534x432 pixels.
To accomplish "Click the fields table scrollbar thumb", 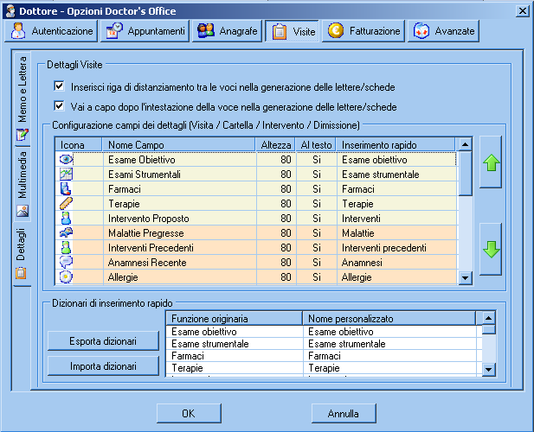I will (x=465, y=174).
